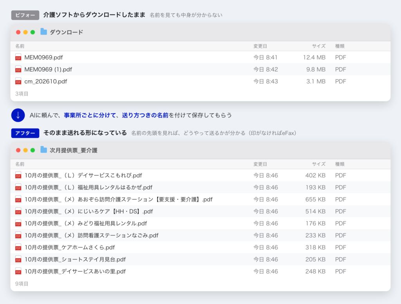Click PDF icon of ケアホームさくら file
The height and width of the screenshot is (304, 401).
18,247
